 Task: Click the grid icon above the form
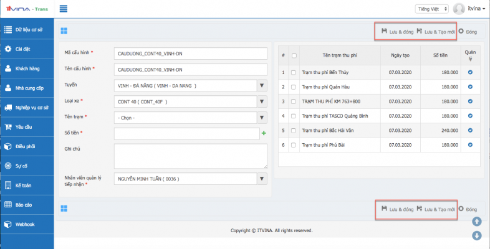pyautogui.click(x=64, y=31)
